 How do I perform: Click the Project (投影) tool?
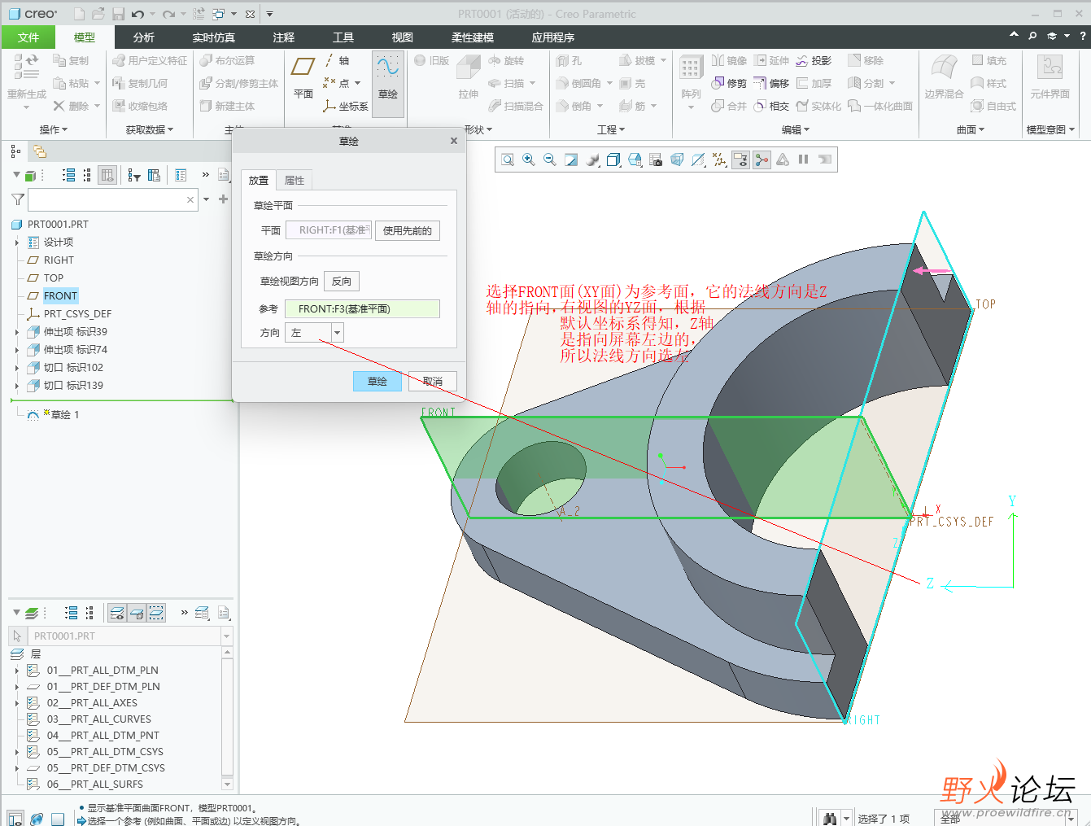pyautogui.click(x=814, y=61)
